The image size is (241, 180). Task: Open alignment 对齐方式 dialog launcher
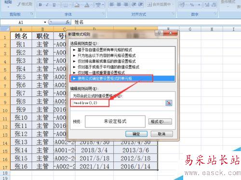173,14
